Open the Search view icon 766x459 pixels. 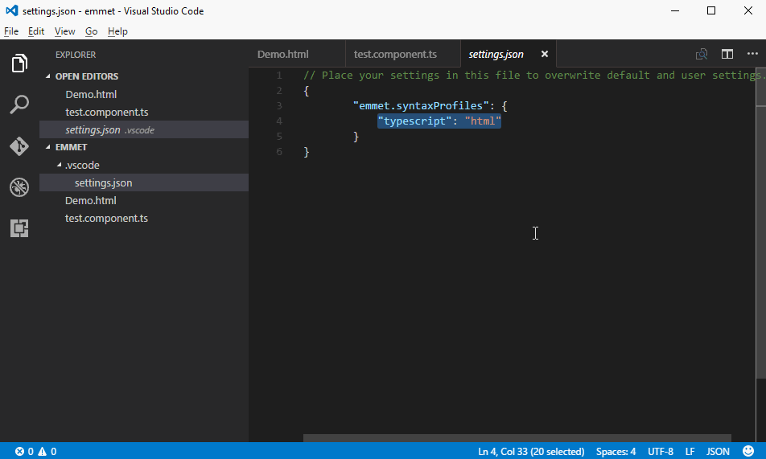(x=19, y=105)
